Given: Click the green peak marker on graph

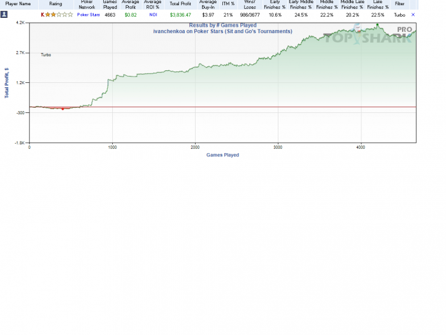Looking at the screenshot, I should (x=377, y=25).
